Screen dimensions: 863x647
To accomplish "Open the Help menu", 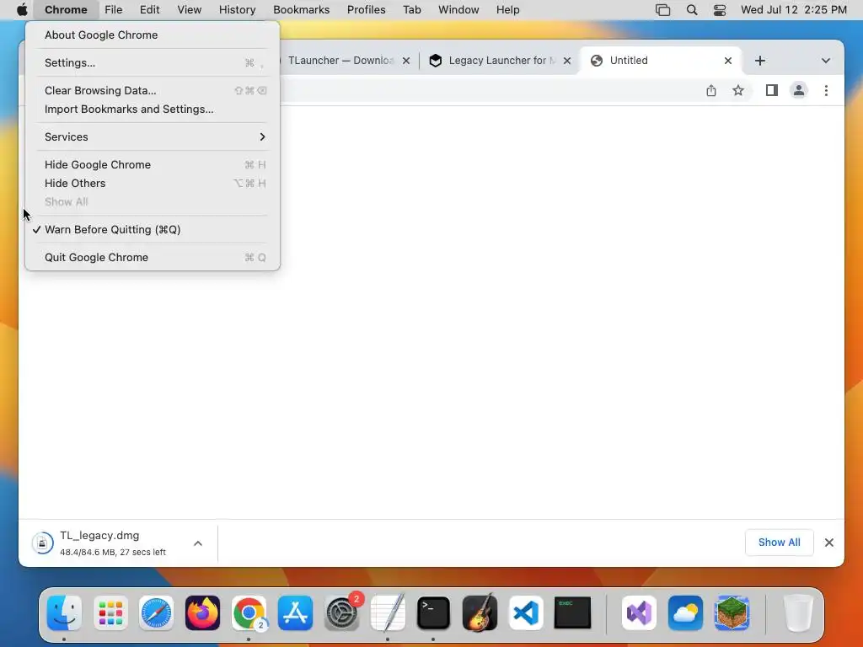I will click(x=507, y=10).
